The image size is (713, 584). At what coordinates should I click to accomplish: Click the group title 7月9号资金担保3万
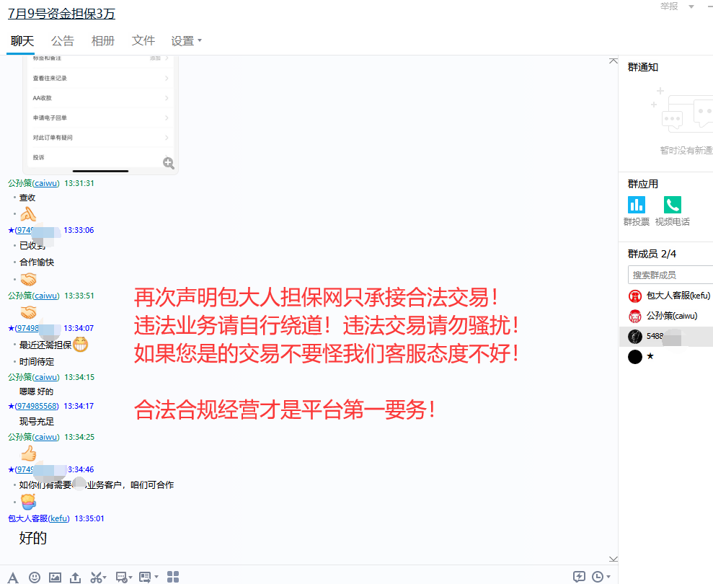(61, 14)
